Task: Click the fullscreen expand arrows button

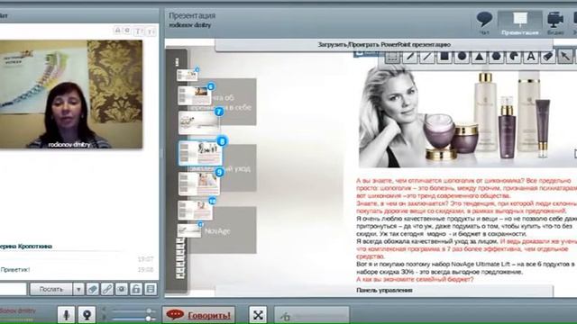Action: [x=258, y=315]
